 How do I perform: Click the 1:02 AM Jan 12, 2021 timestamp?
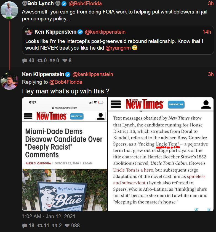point(49,216)
